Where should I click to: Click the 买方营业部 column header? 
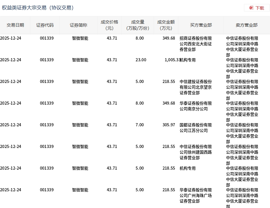[201, 25]
